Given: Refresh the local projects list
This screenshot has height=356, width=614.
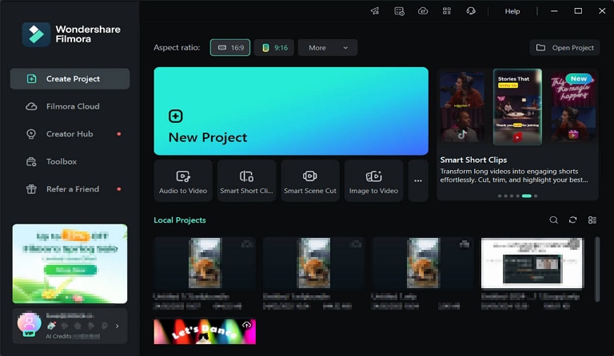Looking at the screenshot, I should (573, 220).
